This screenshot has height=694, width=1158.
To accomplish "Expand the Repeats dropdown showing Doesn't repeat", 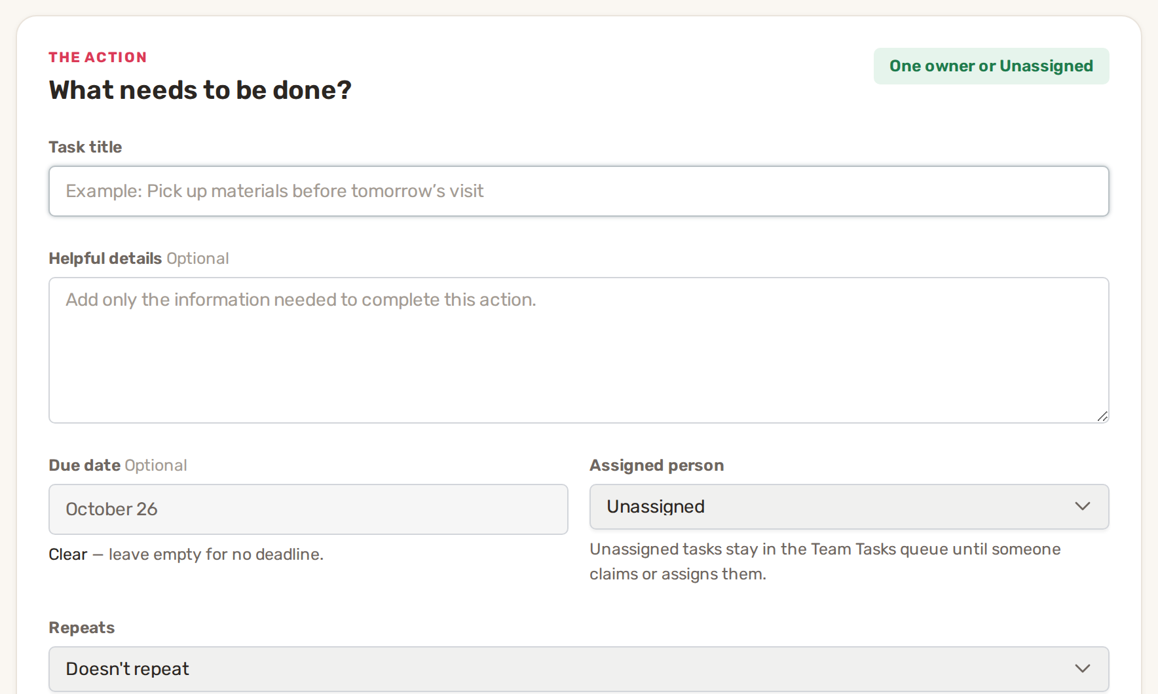I will pyautogui.click(x=578, y=669).
